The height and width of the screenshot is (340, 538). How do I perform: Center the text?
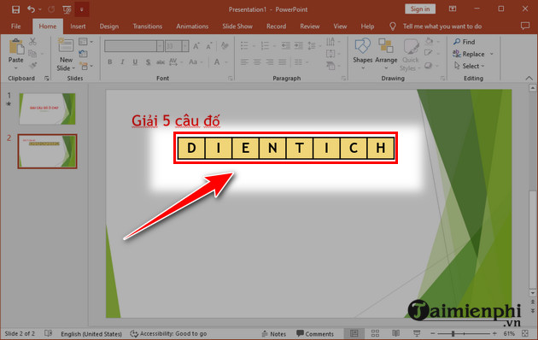(257, 62)
